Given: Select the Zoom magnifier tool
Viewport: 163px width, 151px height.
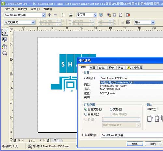Looking at the screenshot, I should click(5, 53).
